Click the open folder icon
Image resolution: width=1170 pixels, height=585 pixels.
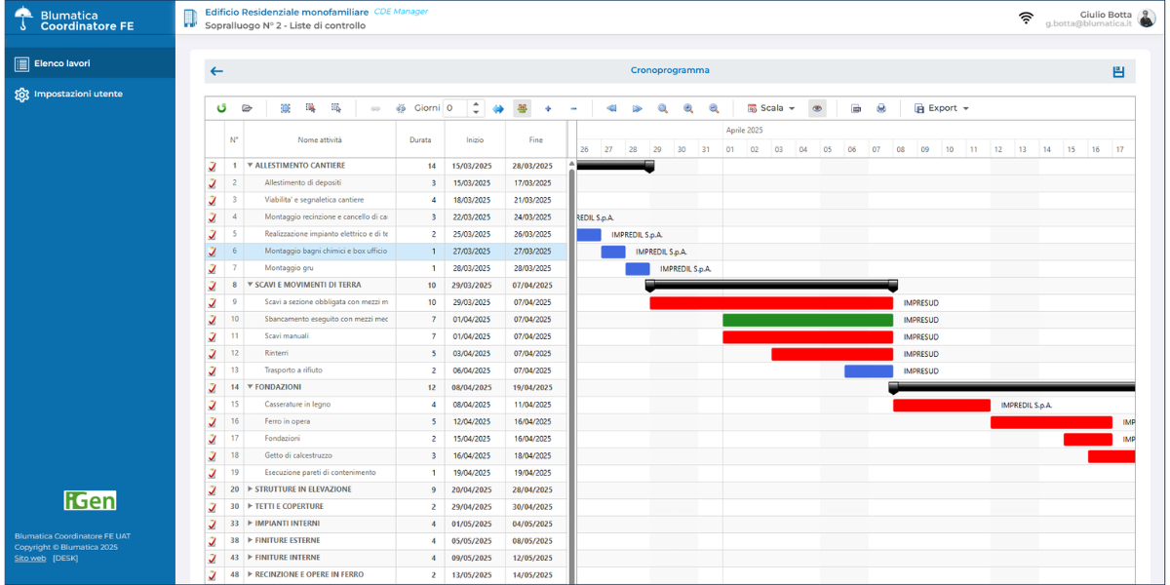tap(247, 108)
